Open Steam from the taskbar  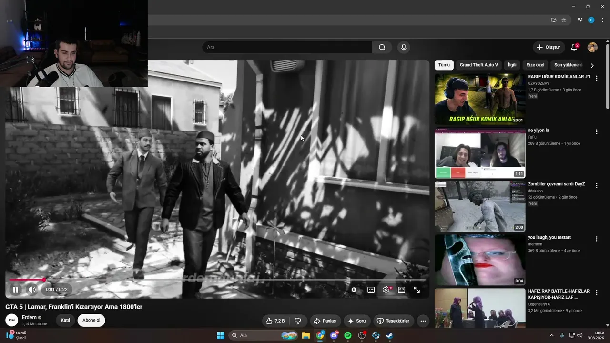pyautogui.click(x=389, y=335)
